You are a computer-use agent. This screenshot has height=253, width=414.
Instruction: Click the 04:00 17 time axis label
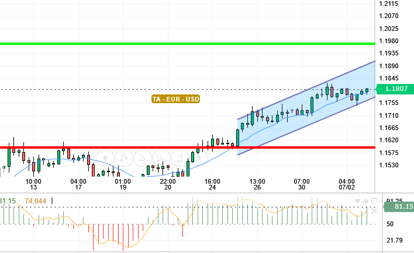[x=78, y=184]
